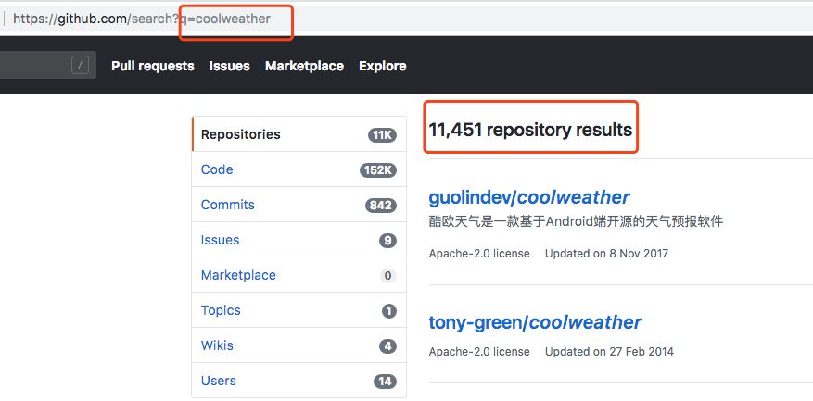Click the Chinese description of guolindev/coolweather
The width and height of the screenshot is (813, 401).
point(576,222)
